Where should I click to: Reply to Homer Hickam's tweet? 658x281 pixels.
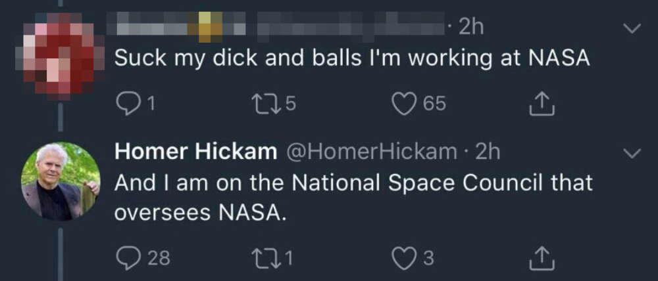tap(127, 258)
